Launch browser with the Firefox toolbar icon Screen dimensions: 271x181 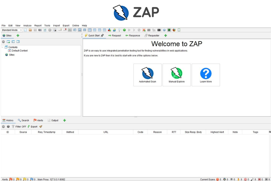[174, 30]
